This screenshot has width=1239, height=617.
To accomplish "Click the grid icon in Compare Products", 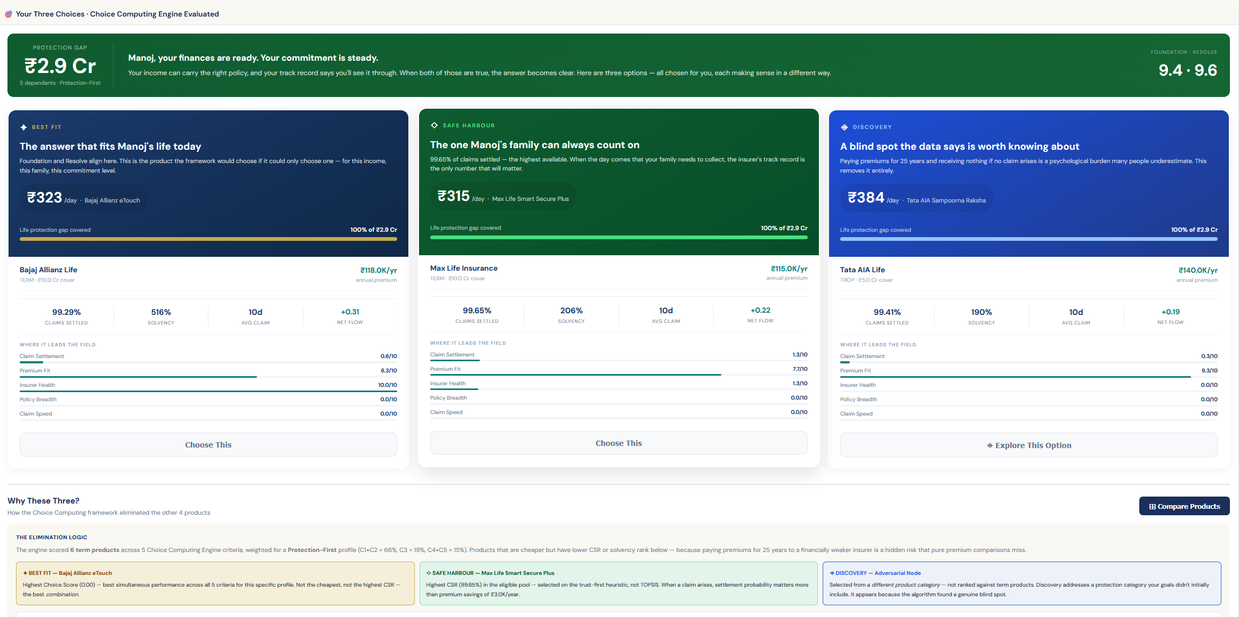I will 1152,507.
